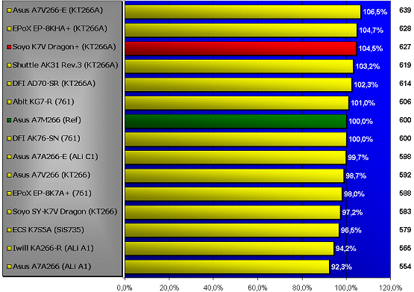Click the yellow bar for Asus A7V266-E (KT266A)
Screen dimensions: 414x292
(243, 12)
